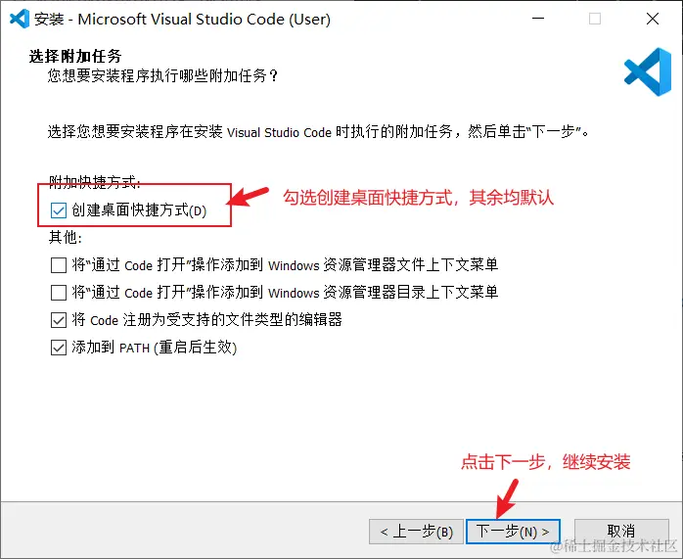Screen dimensions: 683x559
Task: Click the 其他 section label
Action: (66, 238)
